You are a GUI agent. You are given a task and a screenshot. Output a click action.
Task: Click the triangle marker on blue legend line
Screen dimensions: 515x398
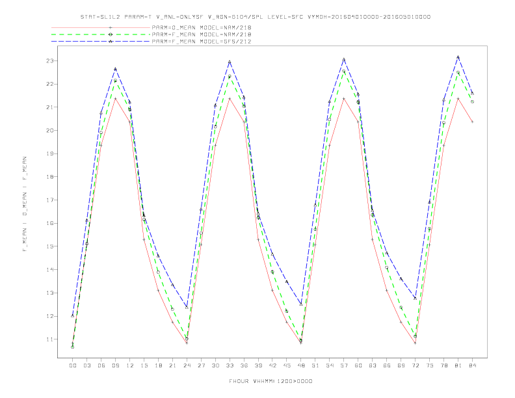coord(111,42)
